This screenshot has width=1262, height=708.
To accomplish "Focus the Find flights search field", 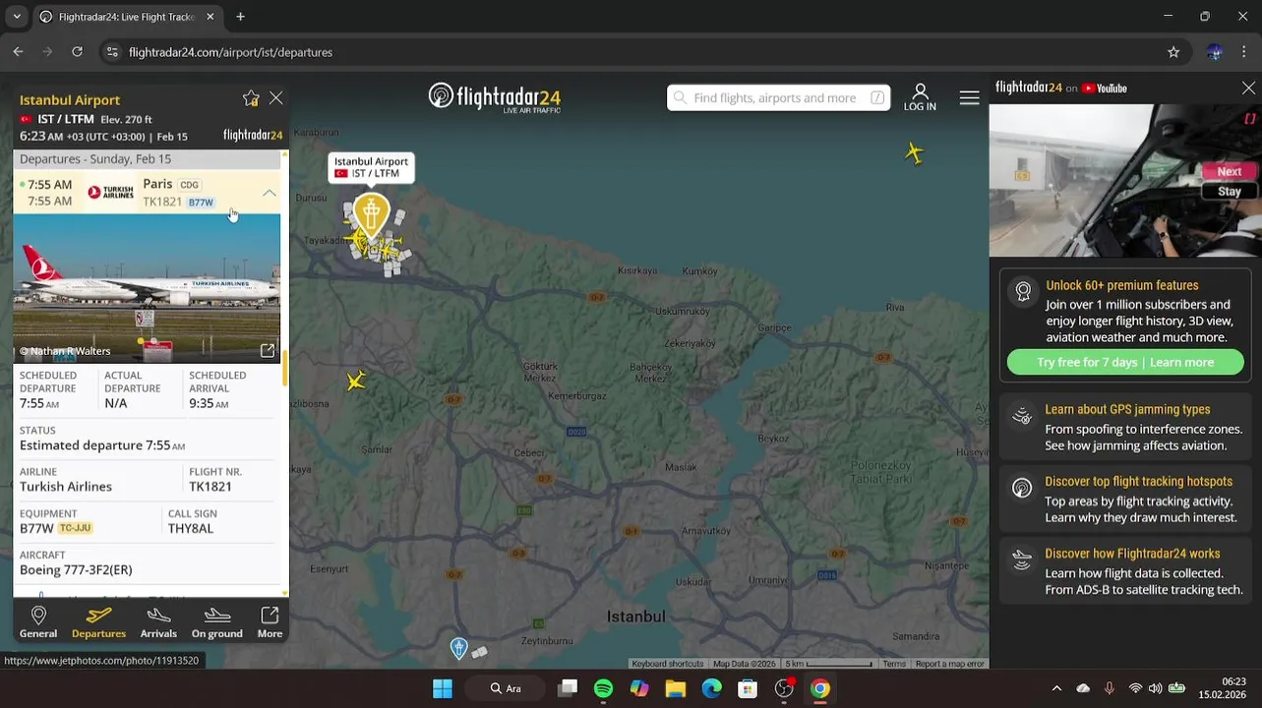I will (778, 97).
